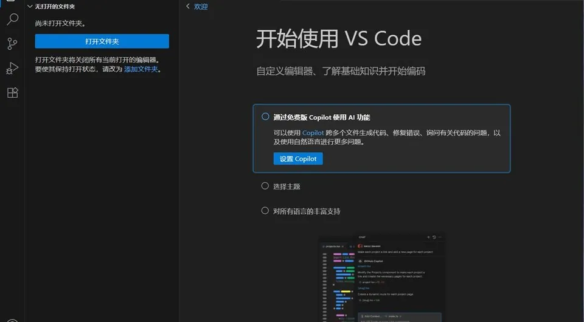Select the 对所有语言的丰富支持 step circle
Screen dimensions: 584x322
tap(265, 211)
